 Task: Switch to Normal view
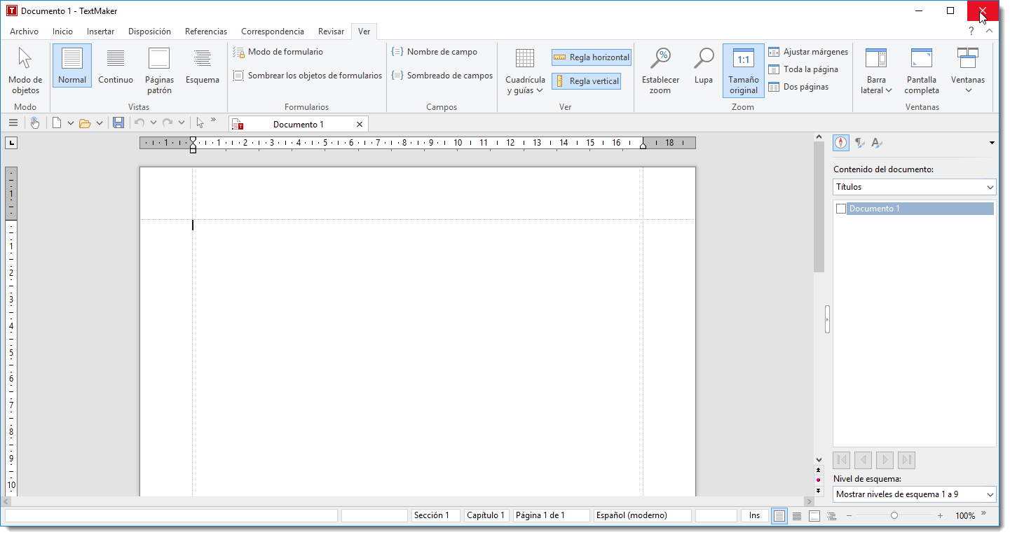tap(72, 66)
